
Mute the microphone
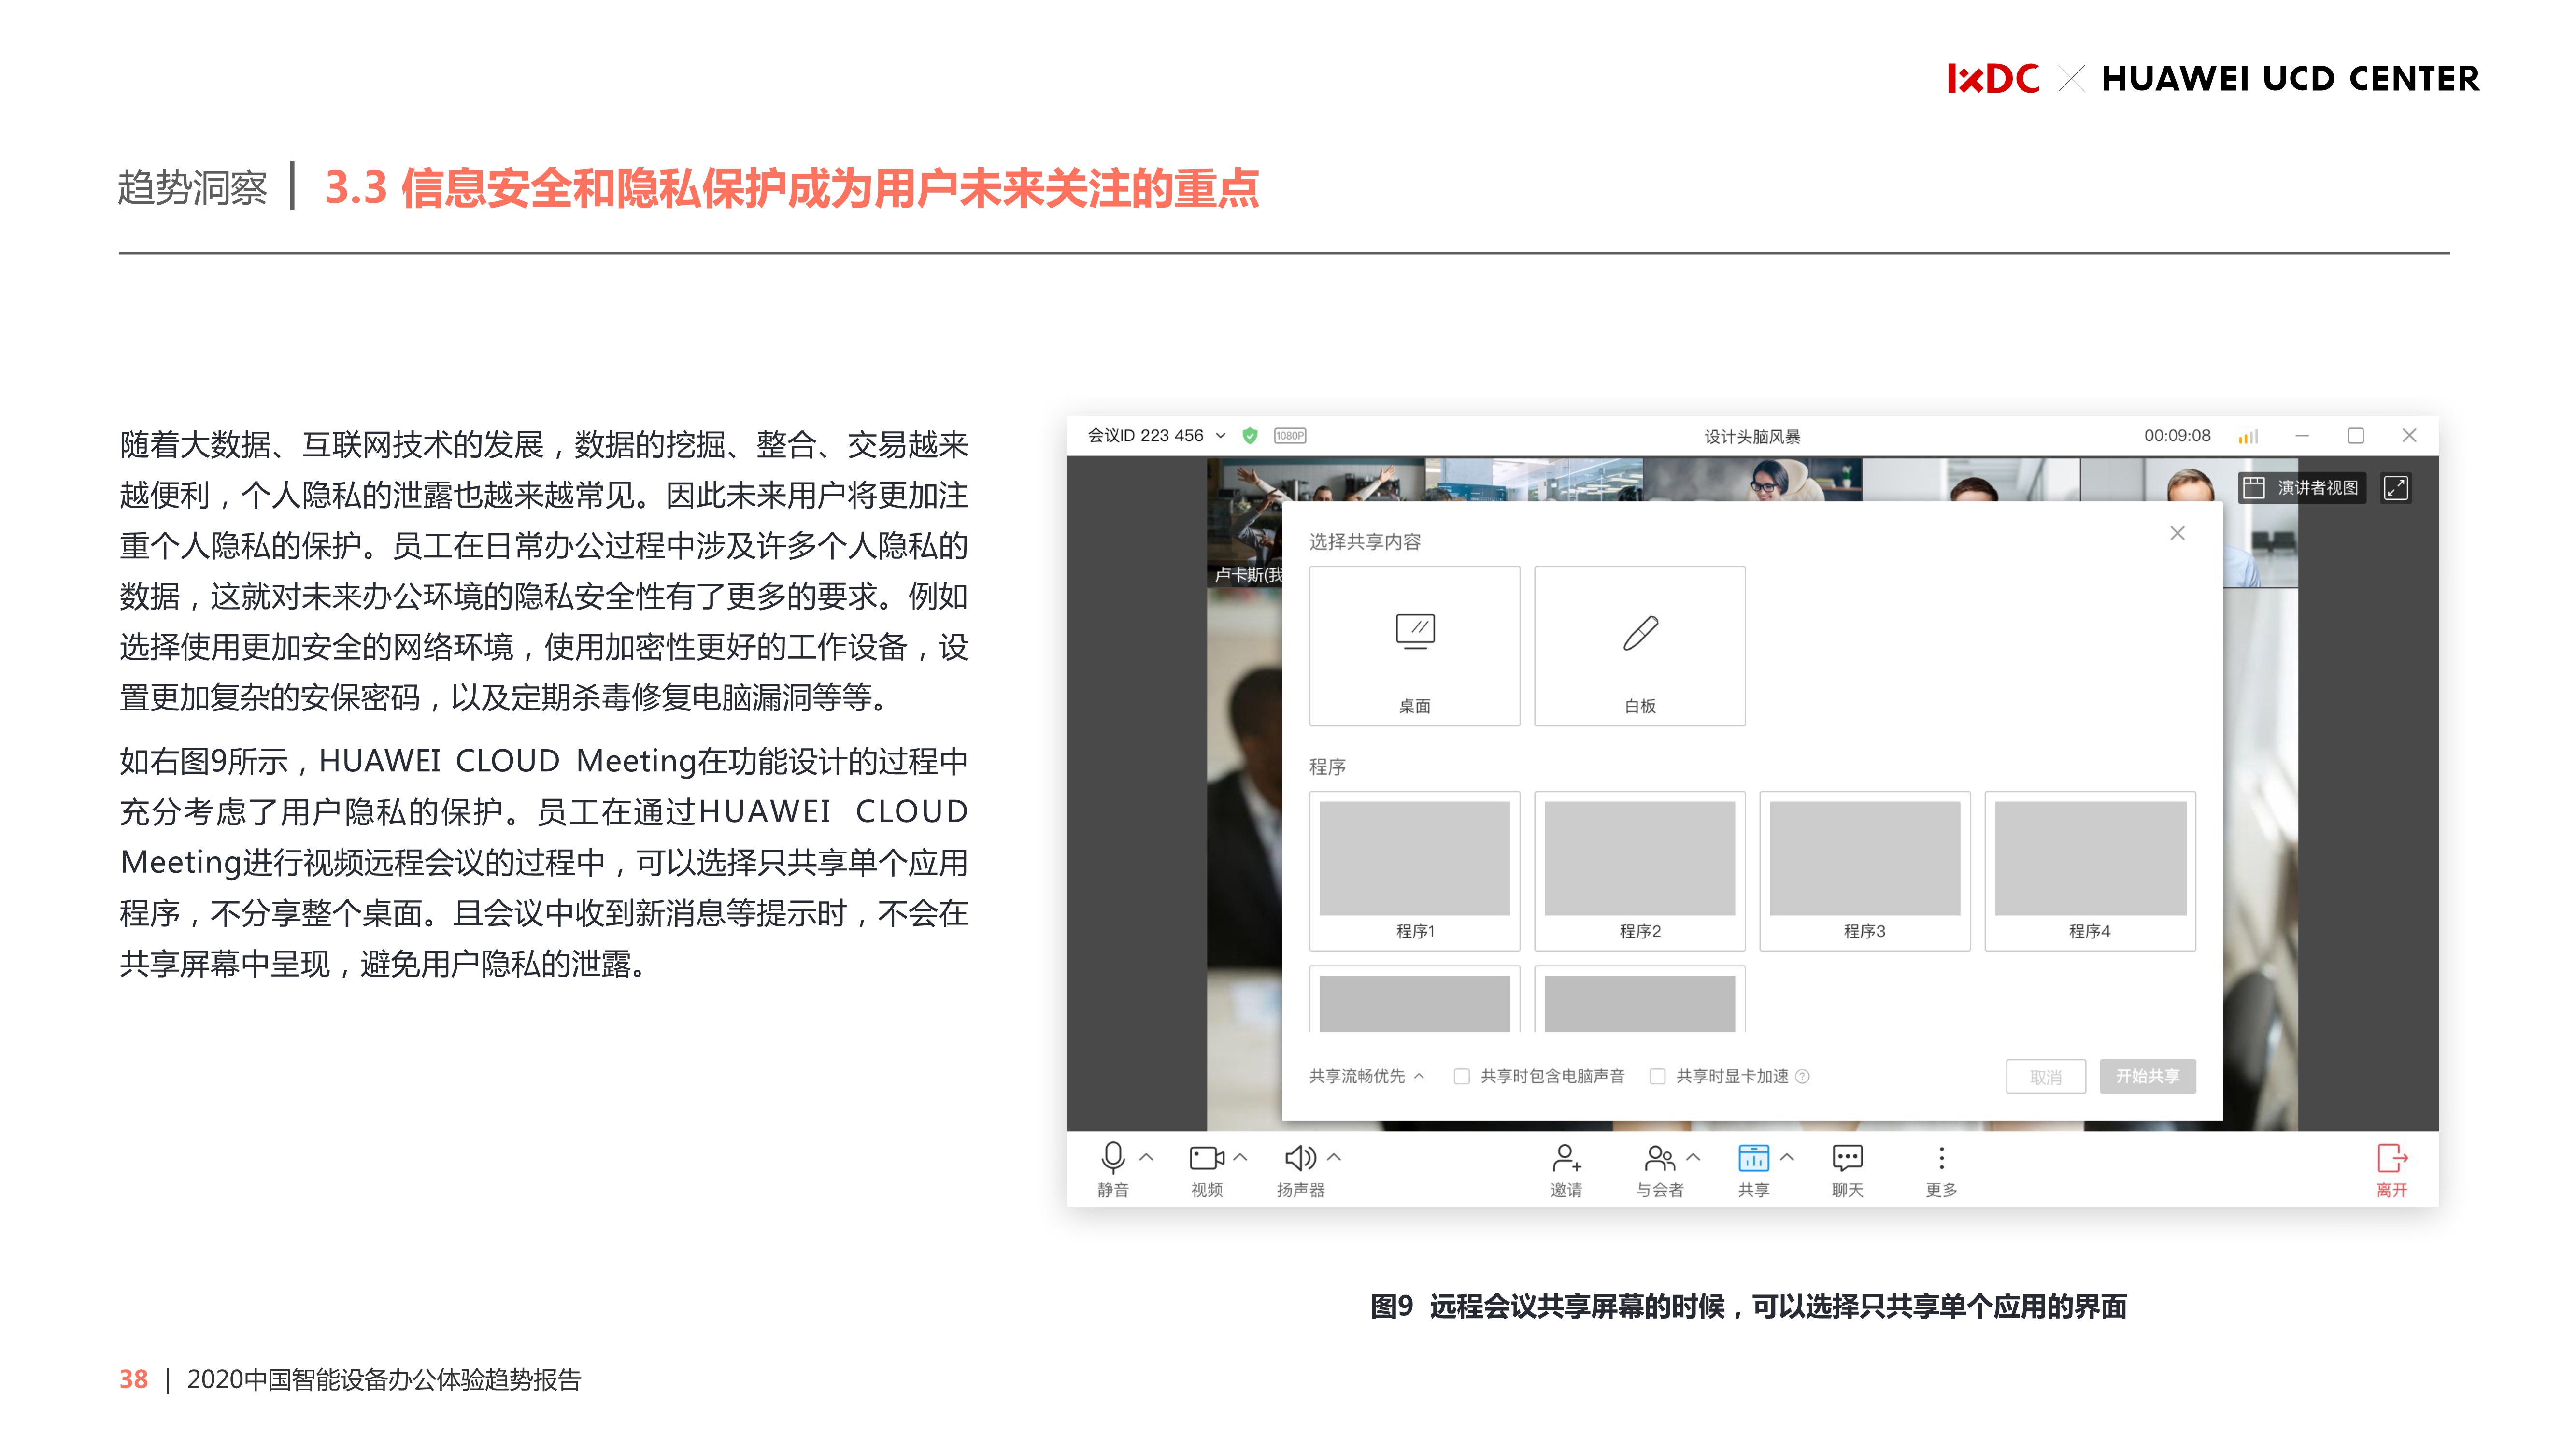click(1112, 1158)
